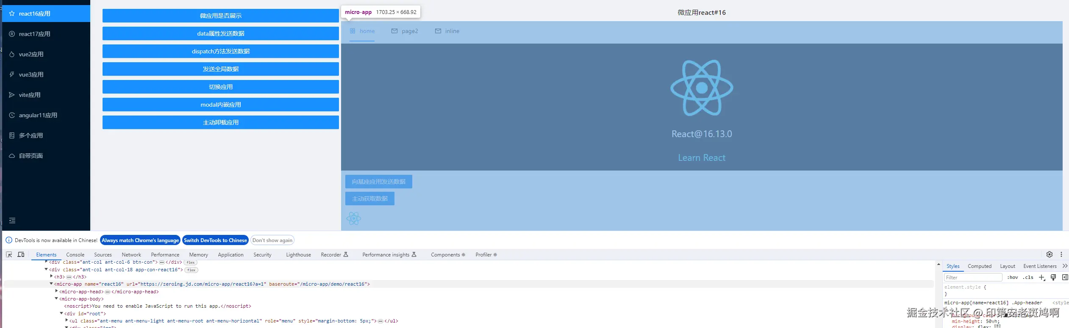Click the flex badge on app-con-react16 div
The image size is (1069, 328).
click(192, 270)
